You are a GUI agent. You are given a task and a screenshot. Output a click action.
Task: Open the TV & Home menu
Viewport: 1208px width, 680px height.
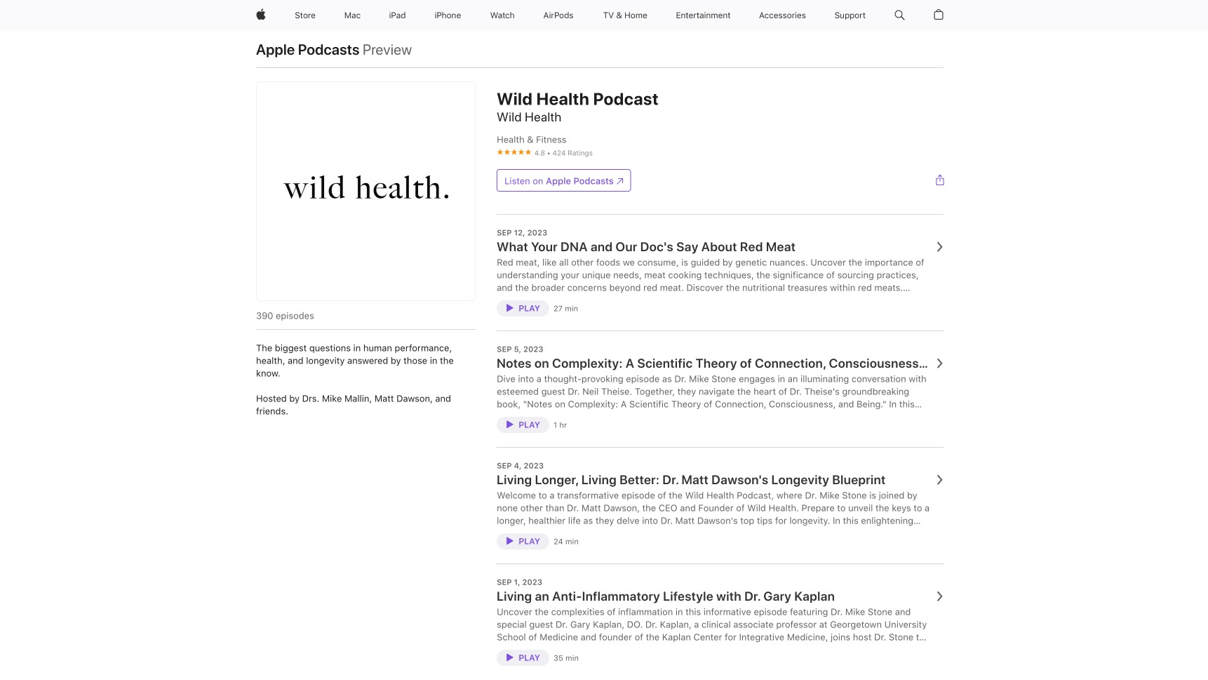tap(625, 15)
